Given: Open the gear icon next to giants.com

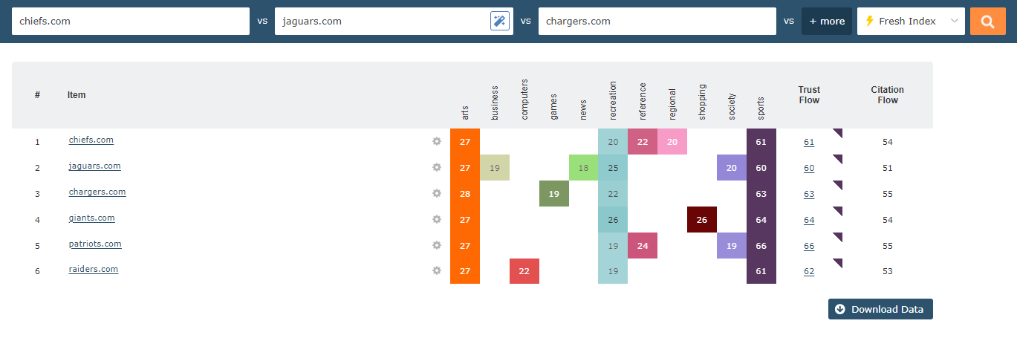Looking at the screenshot, I should [437, 219].
